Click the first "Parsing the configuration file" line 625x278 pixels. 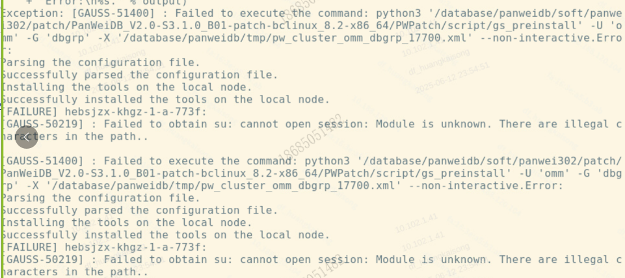click(100, 62)
